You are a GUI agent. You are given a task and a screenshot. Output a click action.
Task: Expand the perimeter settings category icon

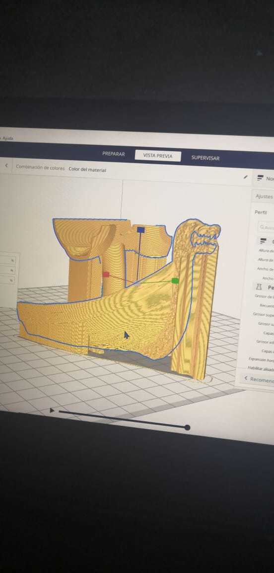(x=259, y=287)
